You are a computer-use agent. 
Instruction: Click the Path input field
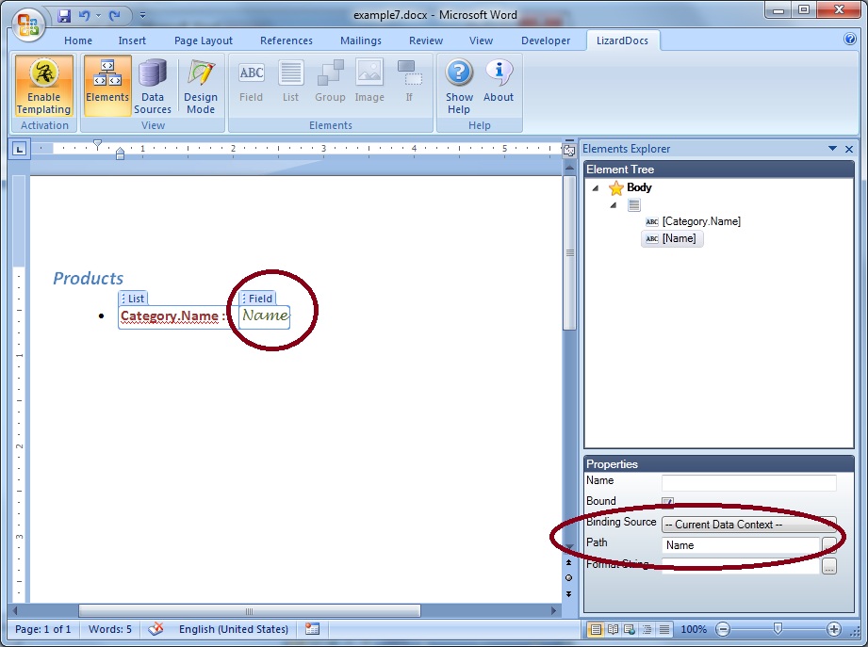click(x=740, y=545)
